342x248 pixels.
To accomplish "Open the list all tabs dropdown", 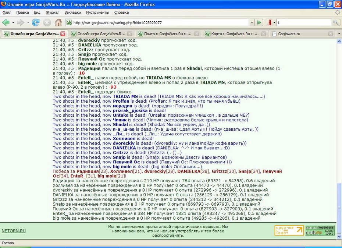I will (339, 33).
